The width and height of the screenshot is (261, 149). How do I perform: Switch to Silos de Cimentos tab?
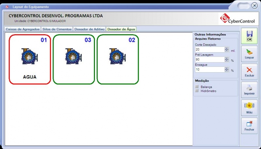pos(57,29)
